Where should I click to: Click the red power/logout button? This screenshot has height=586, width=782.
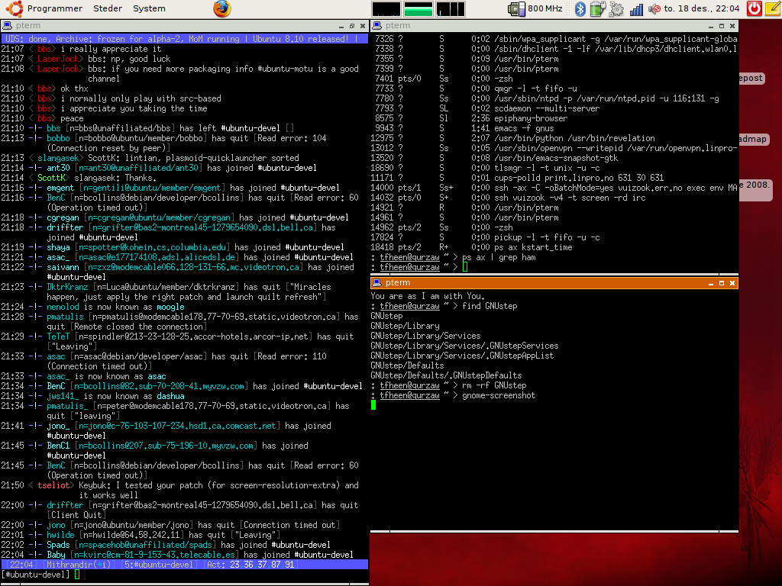(x=754, y=8)
